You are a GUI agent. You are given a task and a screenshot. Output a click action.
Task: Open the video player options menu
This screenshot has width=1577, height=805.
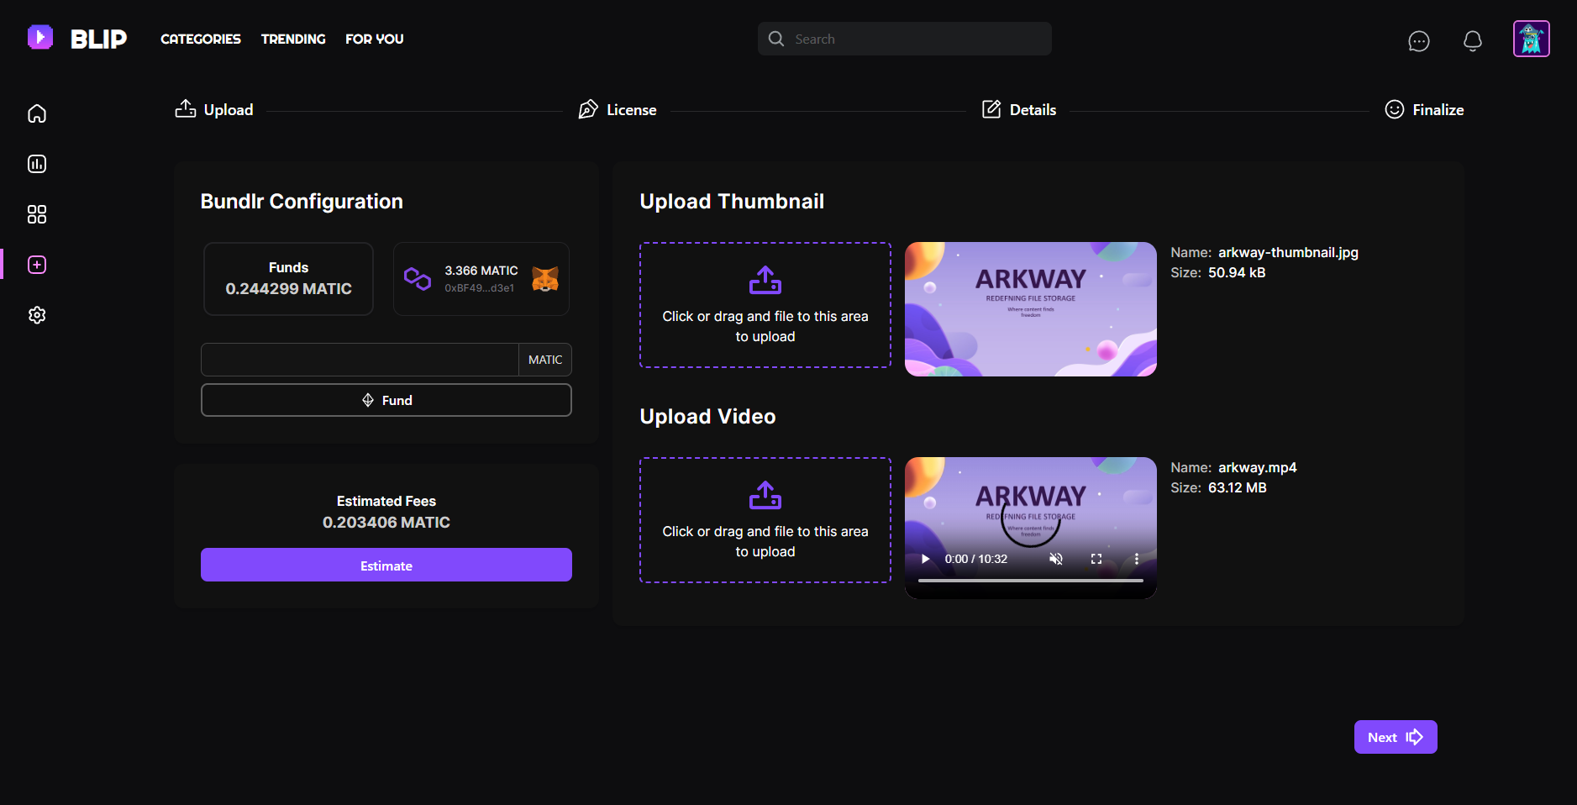click(x=1136, y=558)
